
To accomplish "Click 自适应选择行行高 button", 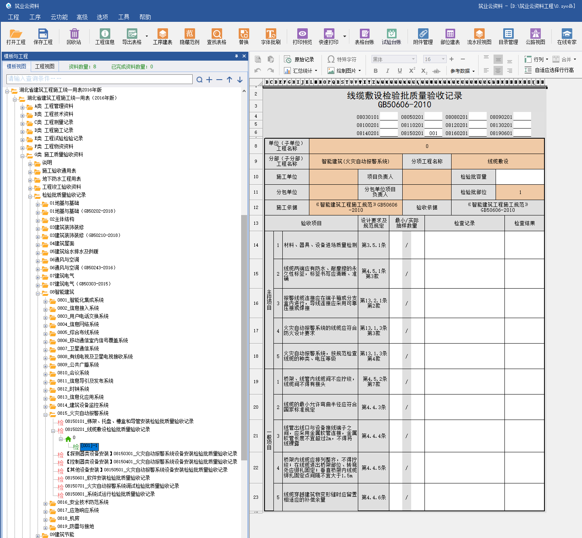I will pyautogui.click(x=549, y=70).
